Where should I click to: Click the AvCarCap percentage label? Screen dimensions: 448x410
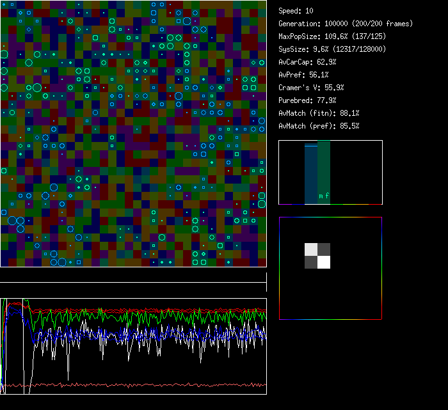(x=307, y=62)
